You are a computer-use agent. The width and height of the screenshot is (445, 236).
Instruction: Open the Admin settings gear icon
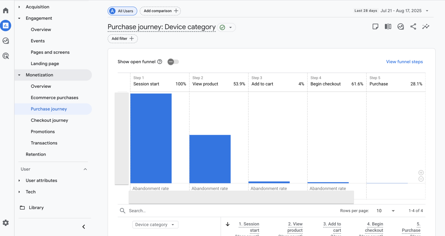point(6,223)
